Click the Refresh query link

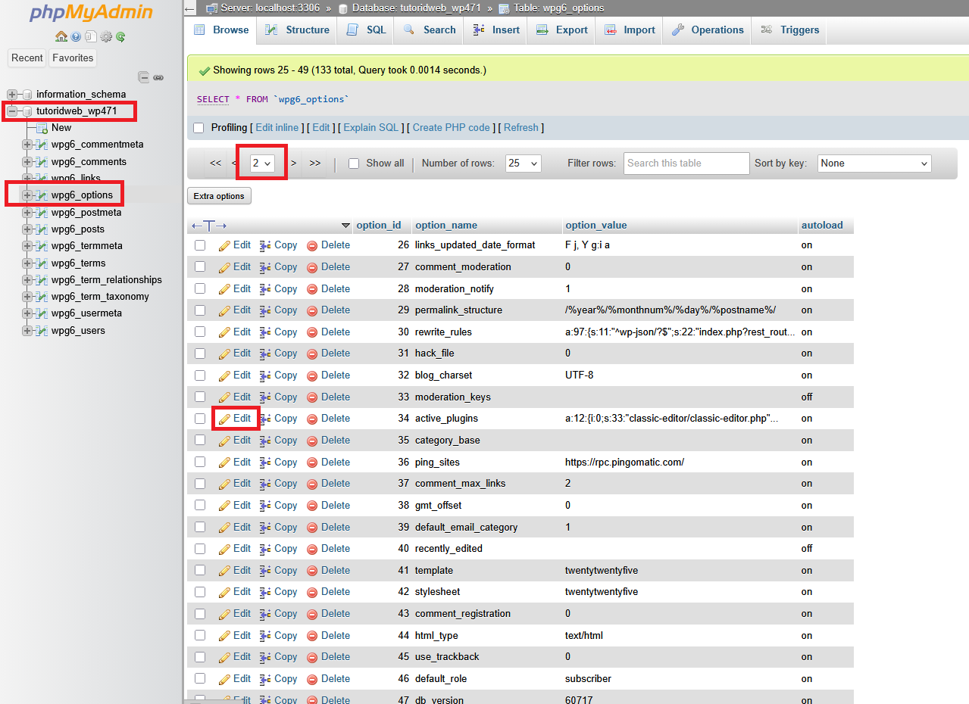(x=520, y=127)
